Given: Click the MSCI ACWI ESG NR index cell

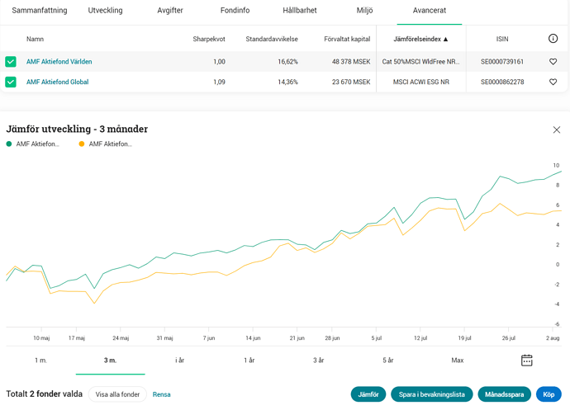Looking at the screenshot, I should [421, 82].
